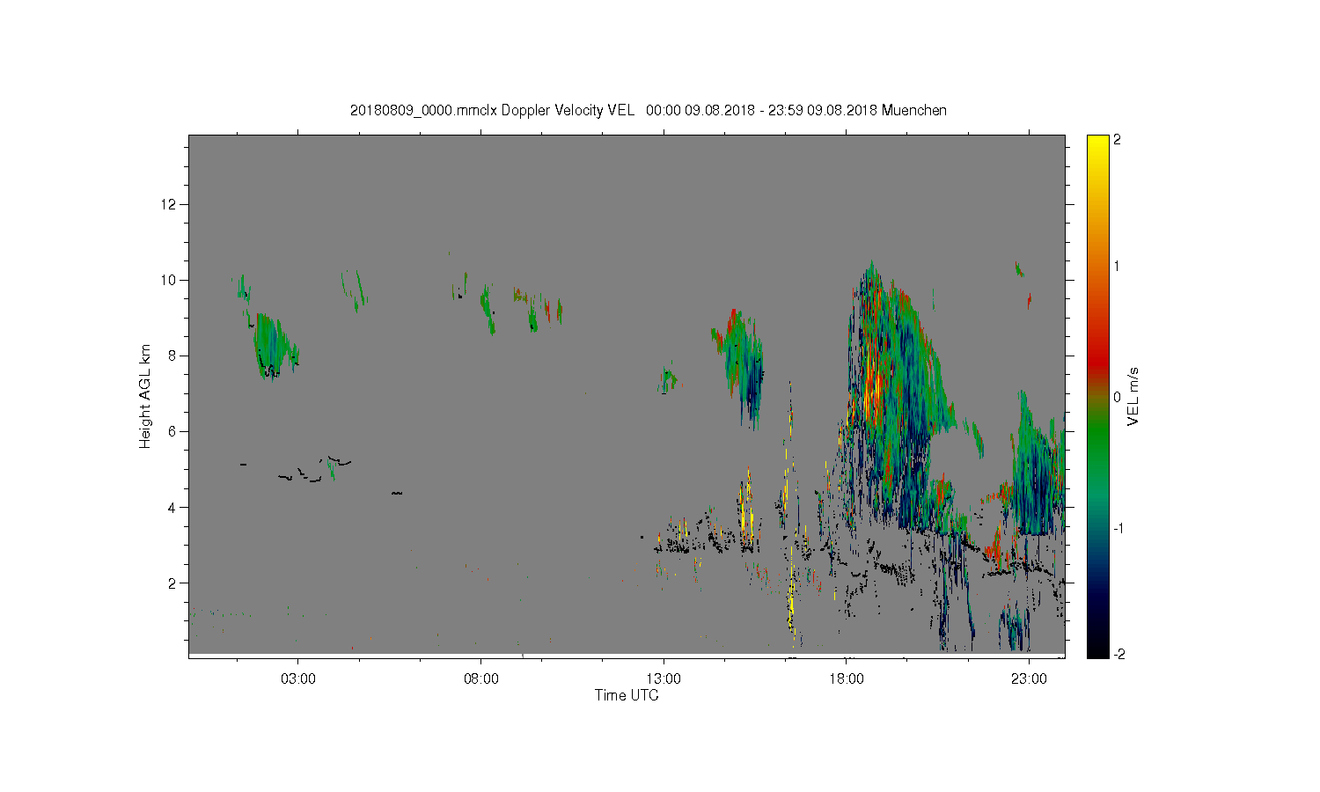
Task: Click the 03:00 time tick label
Action: 298,679
